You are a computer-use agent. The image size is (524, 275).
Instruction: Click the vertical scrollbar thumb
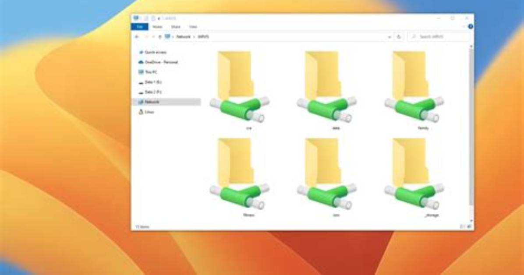[x=471, y=127]
